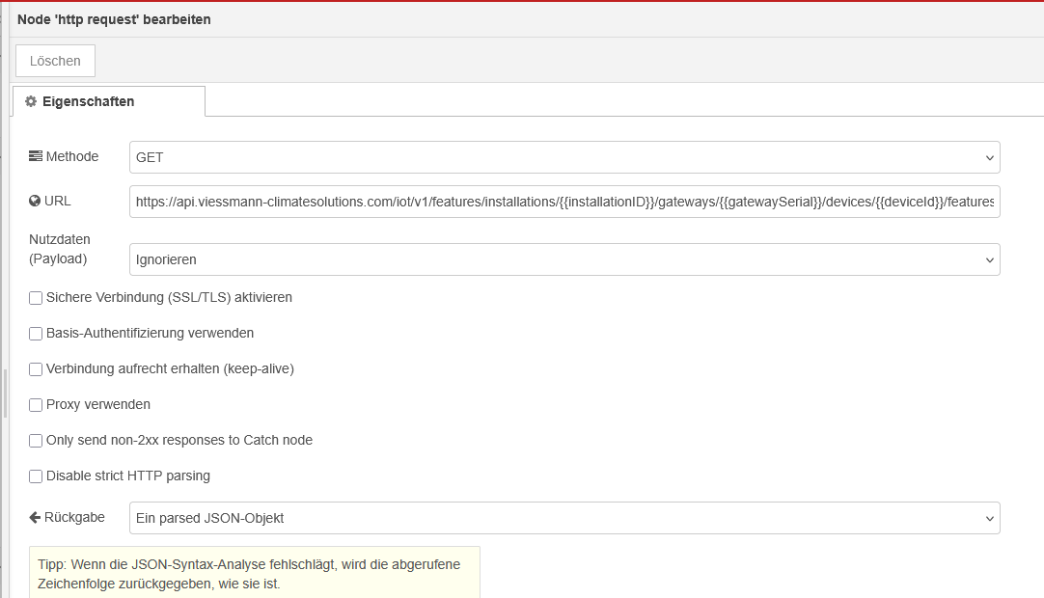Click the URL globe icon
The width and height of the screenshot is (1044, 598).
pos(35,202)
